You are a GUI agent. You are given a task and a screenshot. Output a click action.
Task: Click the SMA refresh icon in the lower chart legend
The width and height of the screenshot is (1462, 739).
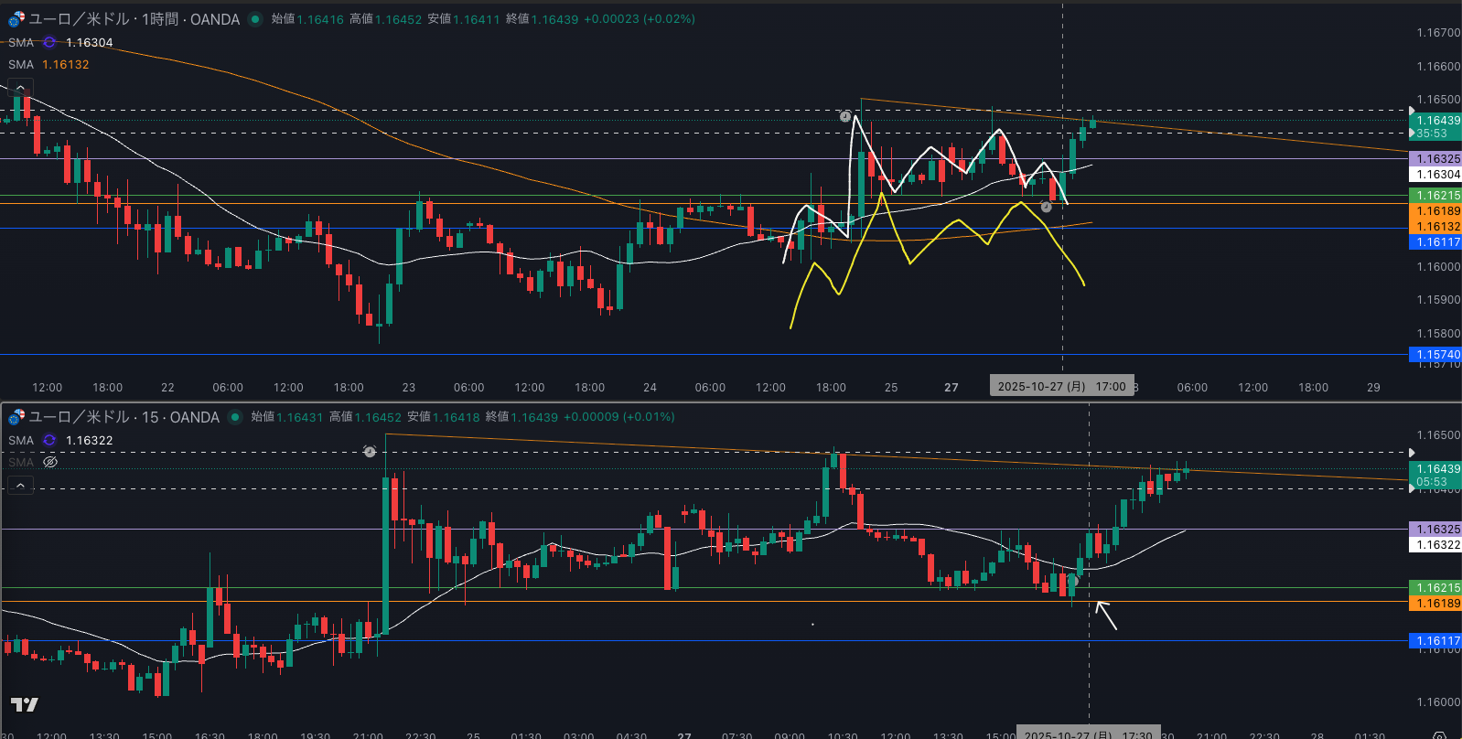(x=49, y=440)
